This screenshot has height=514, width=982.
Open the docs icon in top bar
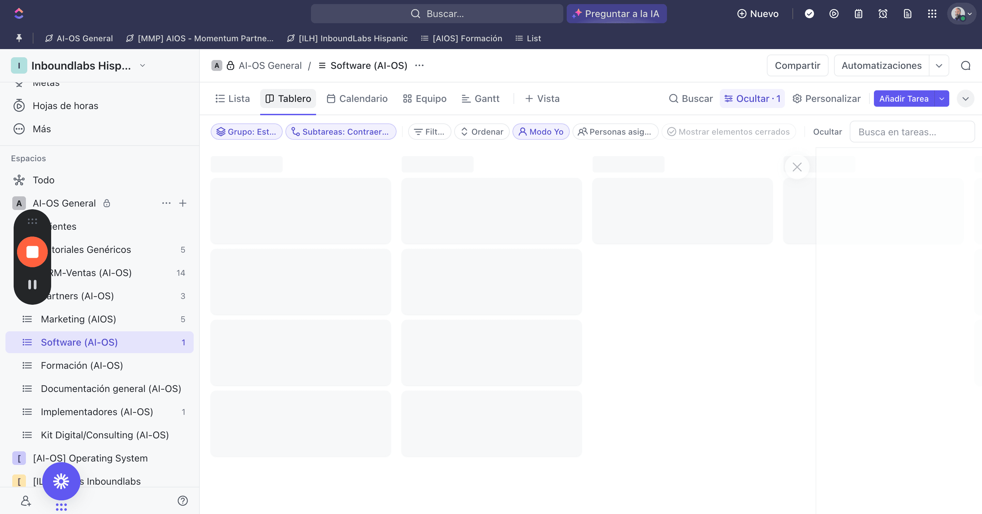pos(908,14)
